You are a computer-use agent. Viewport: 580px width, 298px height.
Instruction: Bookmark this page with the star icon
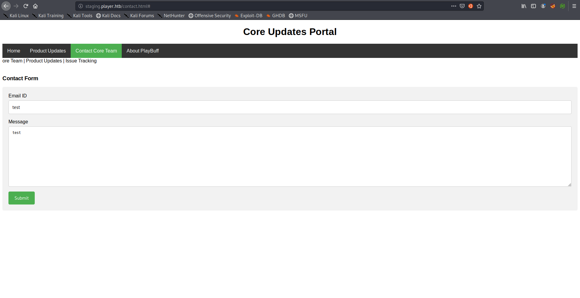pos(479,6)
